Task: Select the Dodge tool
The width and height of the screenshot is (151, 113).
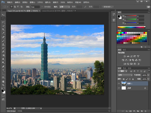Action: [x=3, y=63]
